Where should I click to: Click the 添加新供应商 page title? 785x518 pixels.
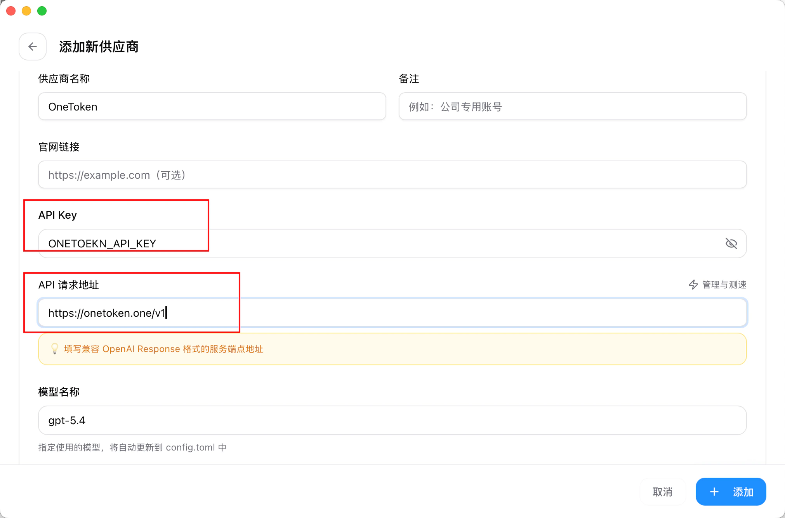(x=99, y=47)
